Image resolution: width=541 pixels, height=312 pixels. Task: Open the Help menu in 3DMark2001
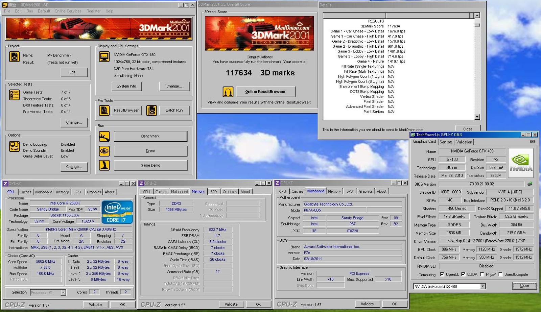[109, 11]
